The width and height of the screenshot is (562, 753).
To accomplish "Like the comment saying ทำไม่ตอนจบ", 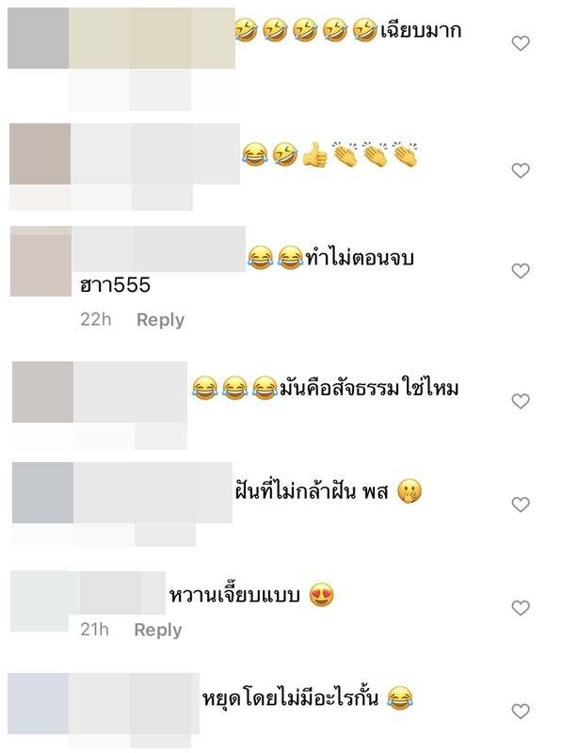I will click(x=521, y=271).
